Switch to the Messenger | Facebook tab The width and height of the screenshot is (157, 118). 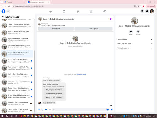click(38, 2)
